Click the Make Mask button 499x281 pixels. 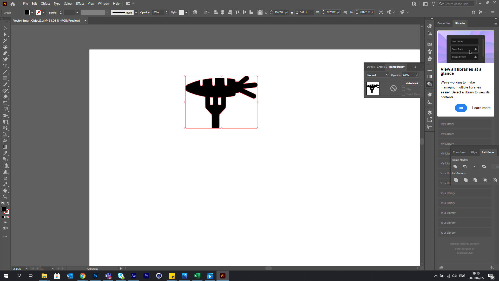click(x=412, y=83)
